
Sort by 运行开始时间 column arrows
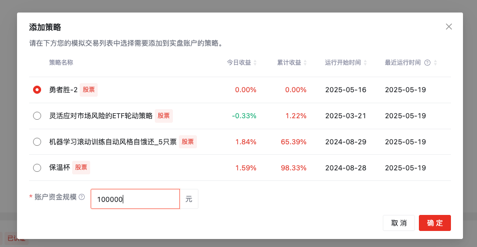point(365,63)
